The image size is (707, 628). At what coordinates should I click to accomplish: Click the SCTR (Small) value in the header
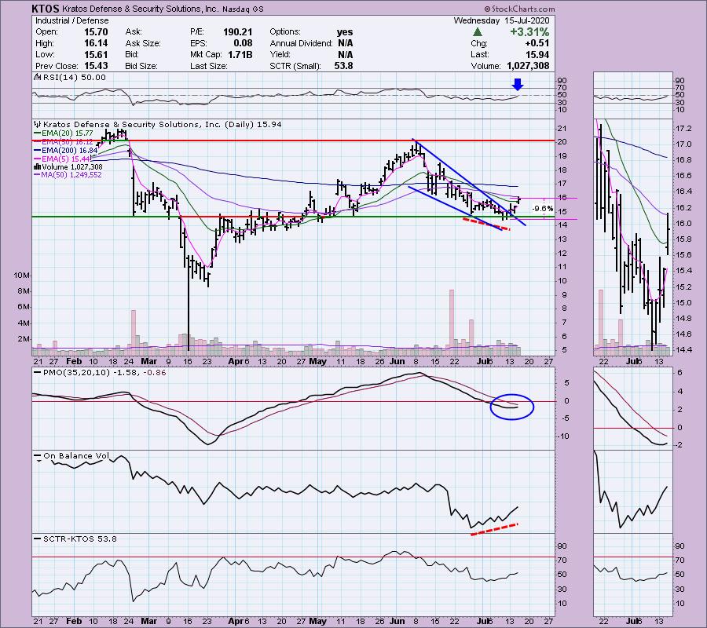[343, 66]
